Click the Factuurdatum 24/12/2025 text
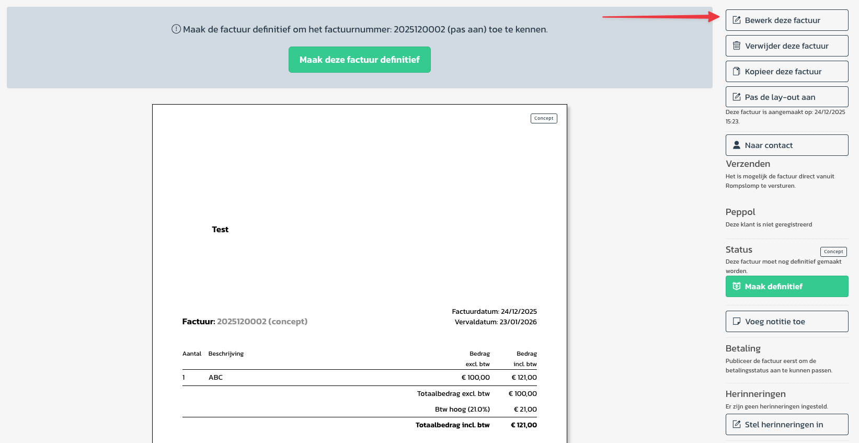Image resolution: width=859 pixels, height=443 pixels. pyautogui.click(x=494, y=312)
